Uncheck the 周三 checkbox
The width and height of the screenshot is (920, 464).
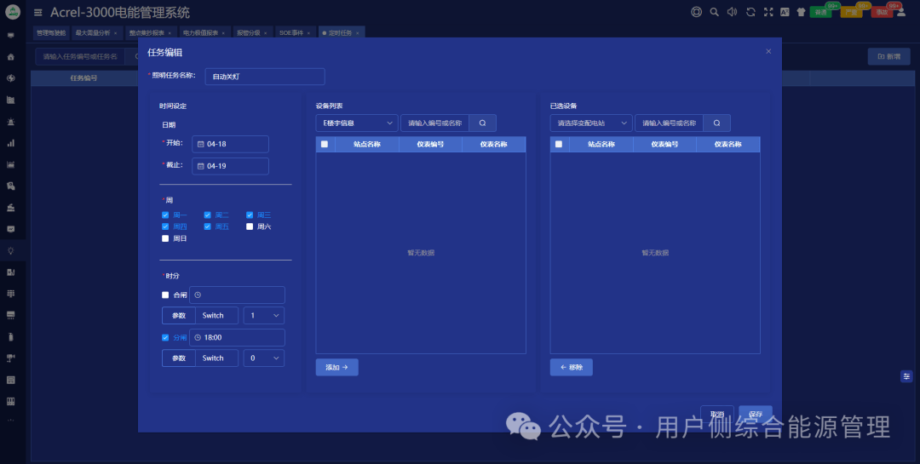point(250,215)
